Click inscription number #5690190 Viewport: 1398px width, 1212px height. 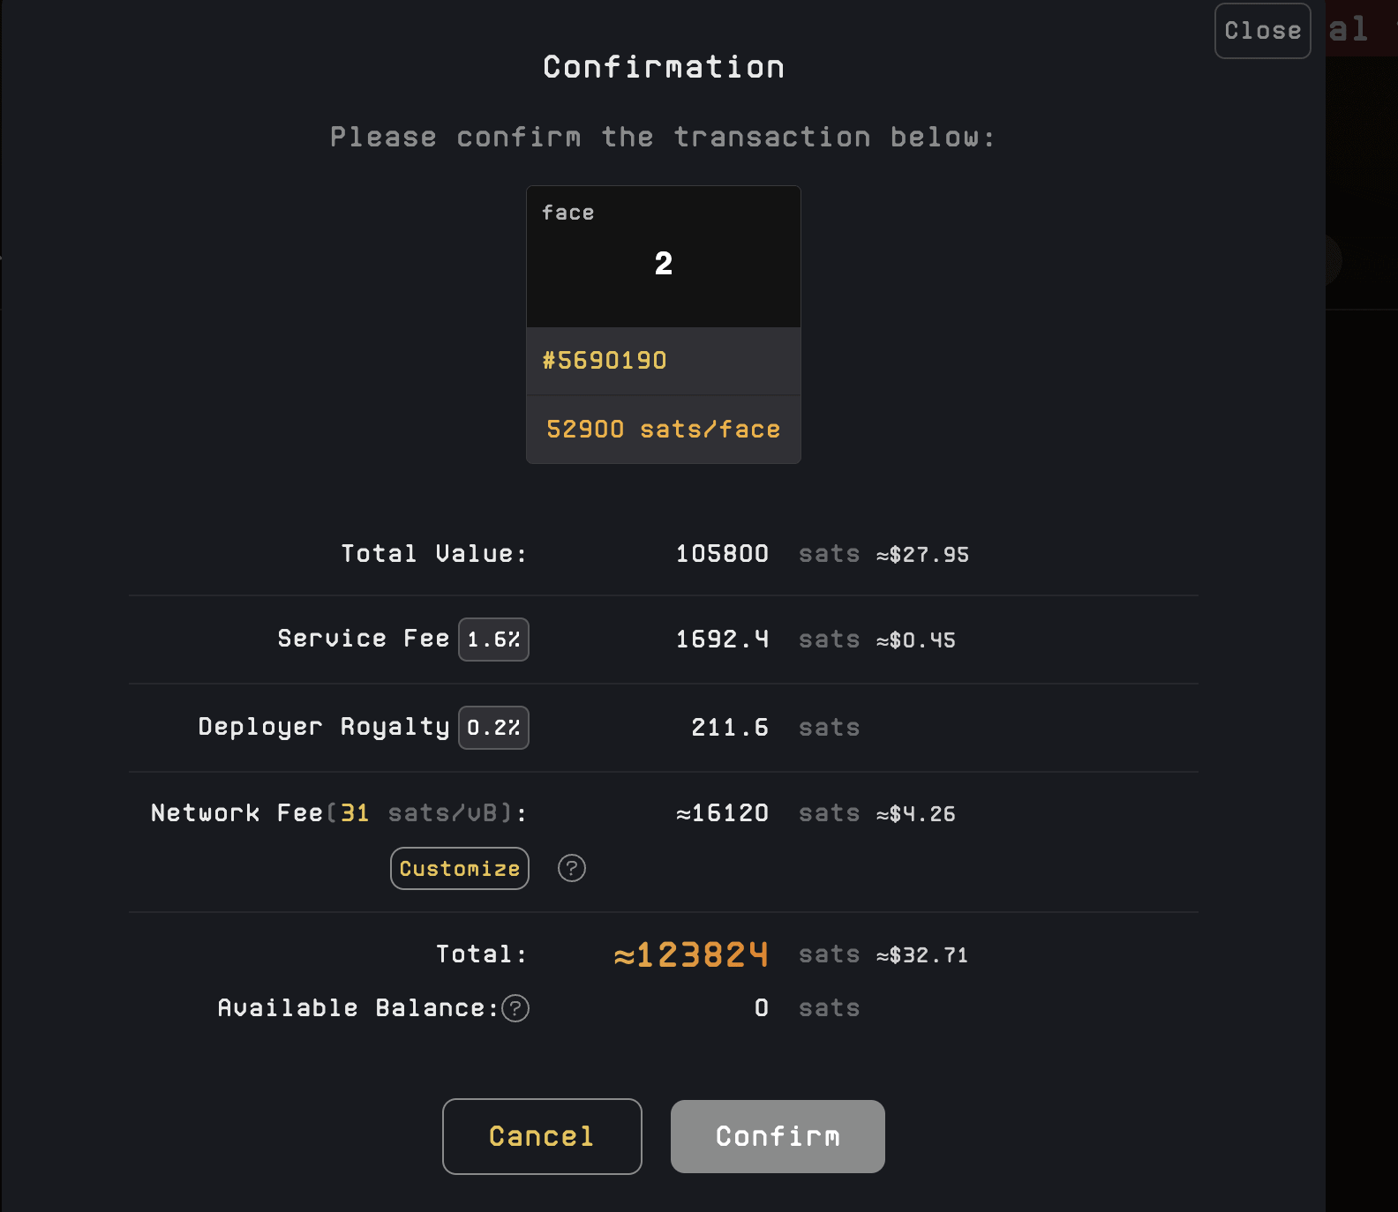click(x=605, y=361)
